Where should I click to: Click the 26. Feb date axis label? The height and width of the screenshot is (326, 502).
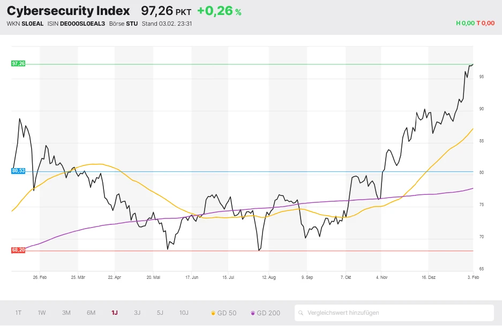point(40,278)
